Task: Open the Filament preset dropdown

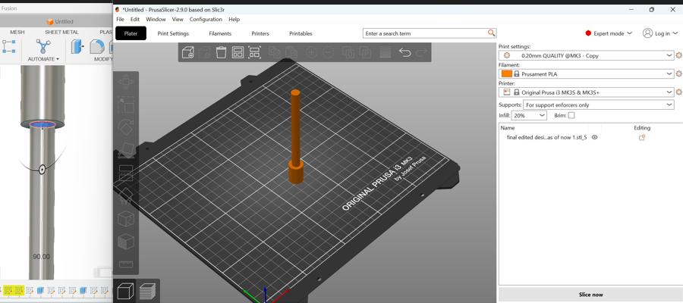Action: click(587, 74)
